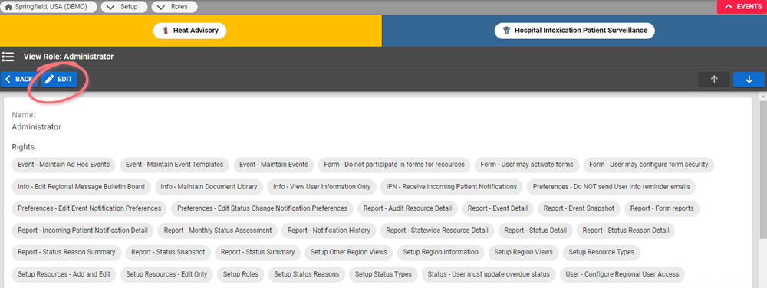Click the icon on Hospital Intoxication Patient Surveillance
This screenshot has height=288, width=767.
[x=507, y=31]
